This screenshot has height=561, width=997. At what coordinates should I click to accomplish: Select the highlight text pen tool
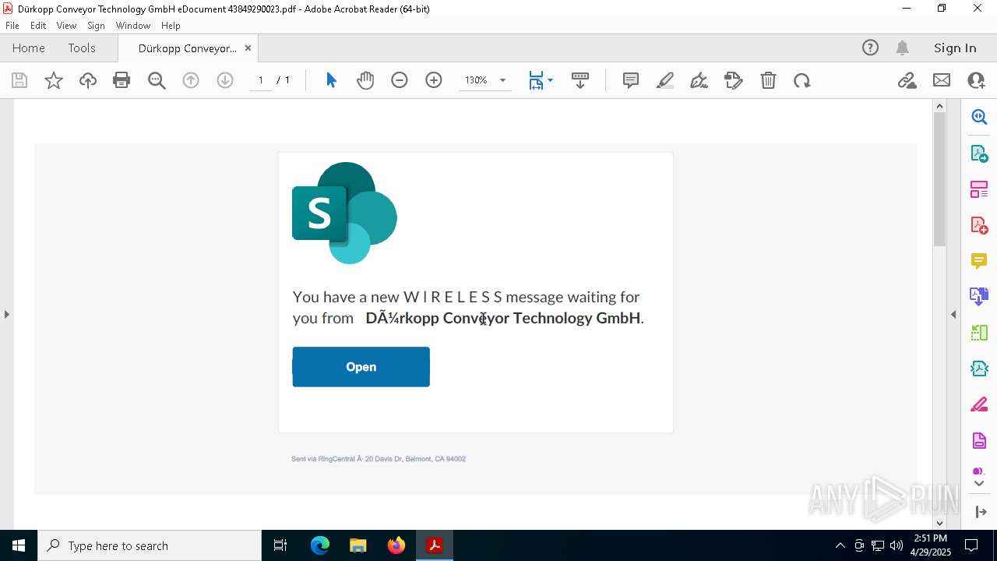[x=665, y=80]
